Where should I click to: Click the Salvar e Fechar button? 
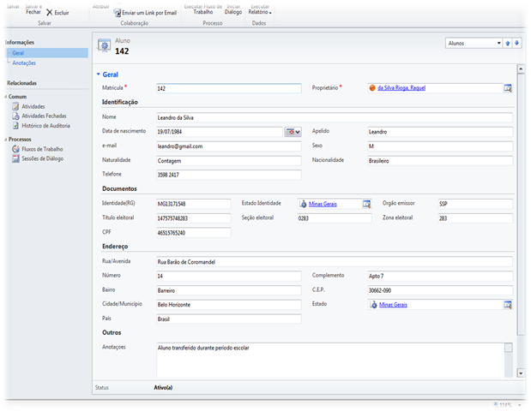[x=33, y=9]
